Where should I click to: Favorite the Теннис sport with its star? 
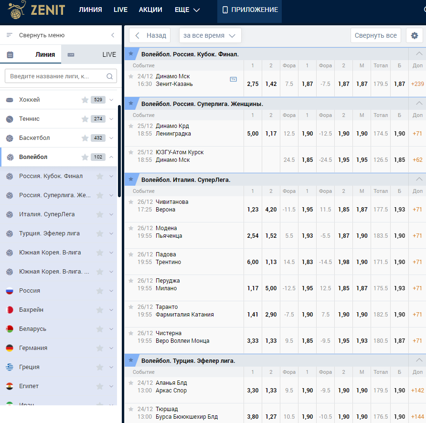coord(85,119)
